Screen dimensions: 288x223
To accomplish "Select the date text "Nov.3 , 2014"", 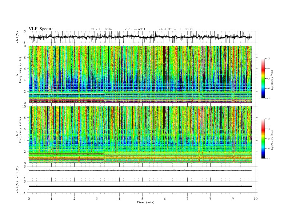I will pyautogui.click(x=101, y=29).
